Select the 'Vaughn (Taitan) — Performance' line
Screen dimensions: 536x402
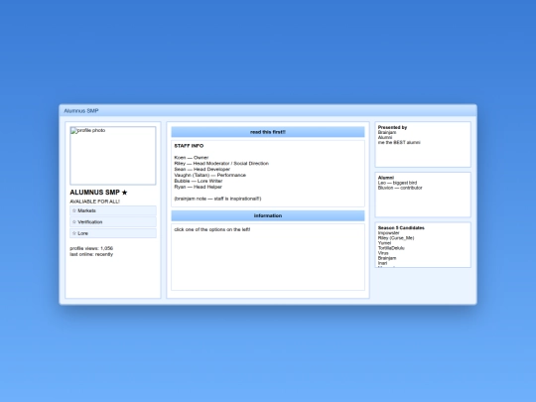tap(209, 175)
